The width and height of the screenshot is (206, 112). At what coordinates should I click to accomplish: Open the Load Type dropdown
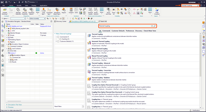point(43,13)
